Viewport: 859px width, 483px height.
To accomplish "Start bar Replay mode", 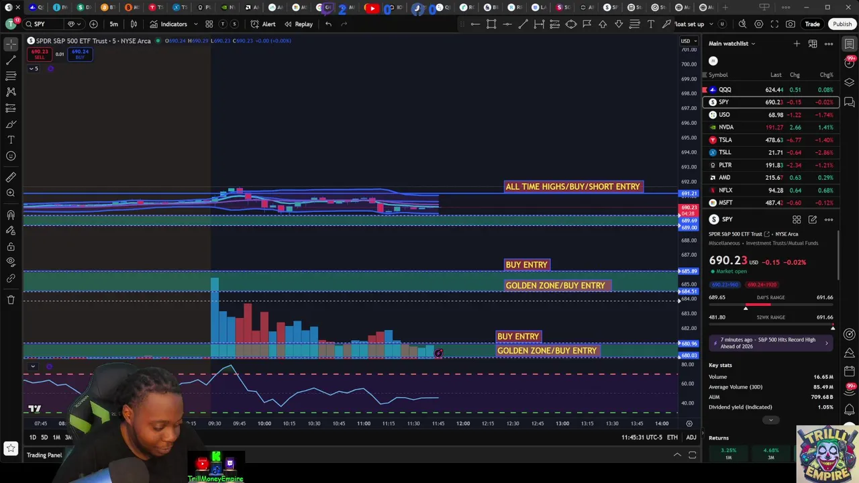I will tap(299, 24).
